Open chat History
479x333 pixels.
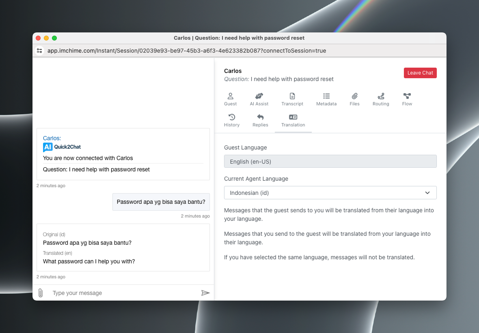pyautogui.click(x=232, y=120)
